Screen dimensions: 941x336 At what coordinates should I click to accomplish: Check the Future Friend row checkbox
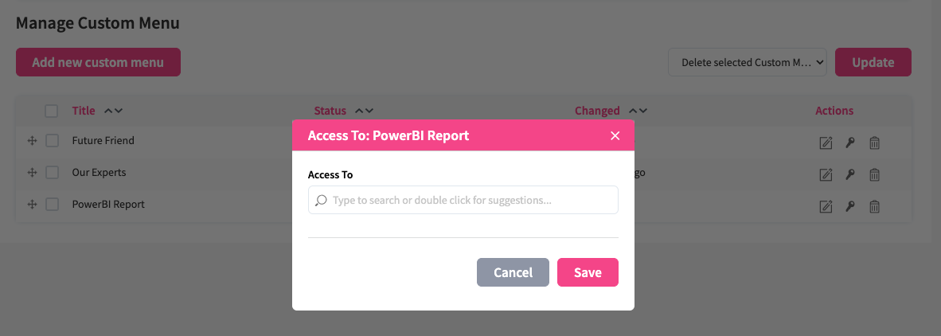point(53,141)
